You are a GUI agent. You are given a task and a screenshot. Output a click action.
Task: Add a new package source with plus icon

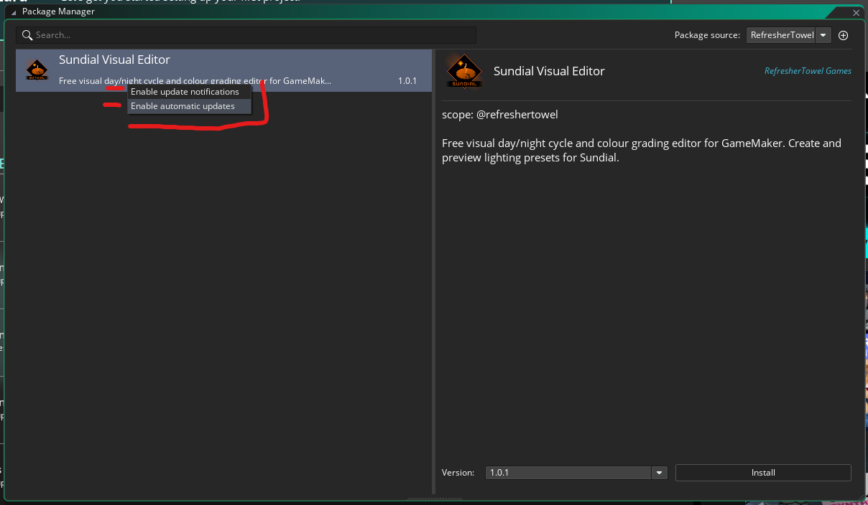coord(844,35)
